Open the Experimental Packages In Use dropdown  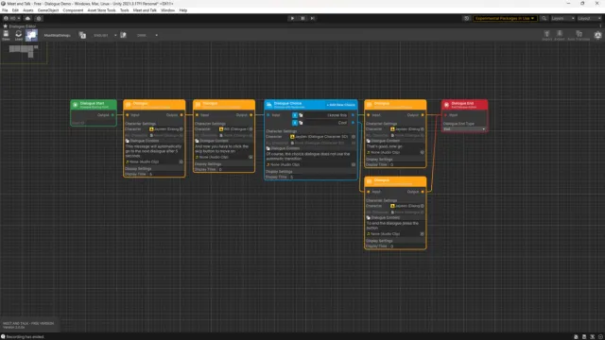click(x=505, y=18)
